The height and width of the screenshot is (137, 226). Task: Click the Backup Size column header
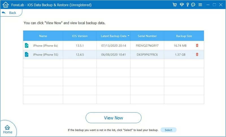point(184,36)
